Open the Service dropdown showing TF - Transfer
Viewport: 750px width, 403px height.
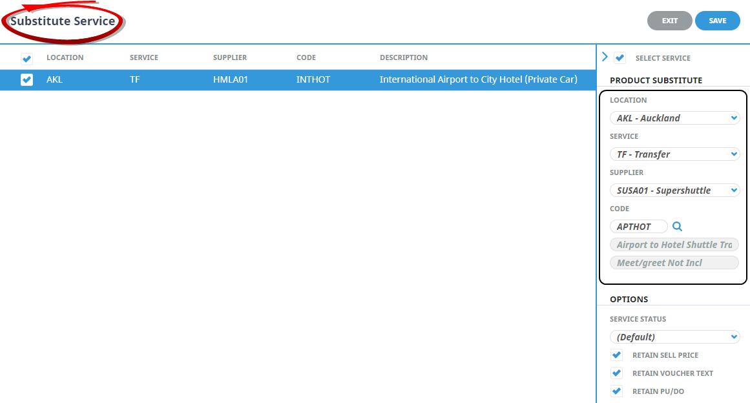(x=674, y=154)
